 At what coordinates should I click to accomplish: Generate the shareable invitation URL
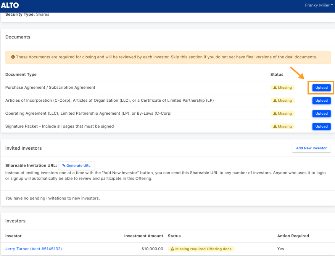(x=76, y=166)
